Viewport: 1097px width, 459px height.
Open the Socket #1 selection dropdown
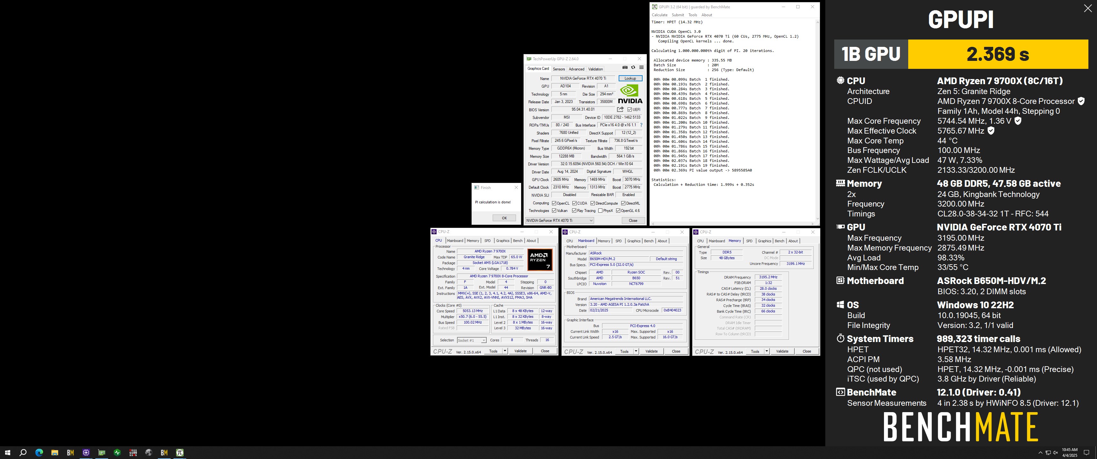pos(471,340)
